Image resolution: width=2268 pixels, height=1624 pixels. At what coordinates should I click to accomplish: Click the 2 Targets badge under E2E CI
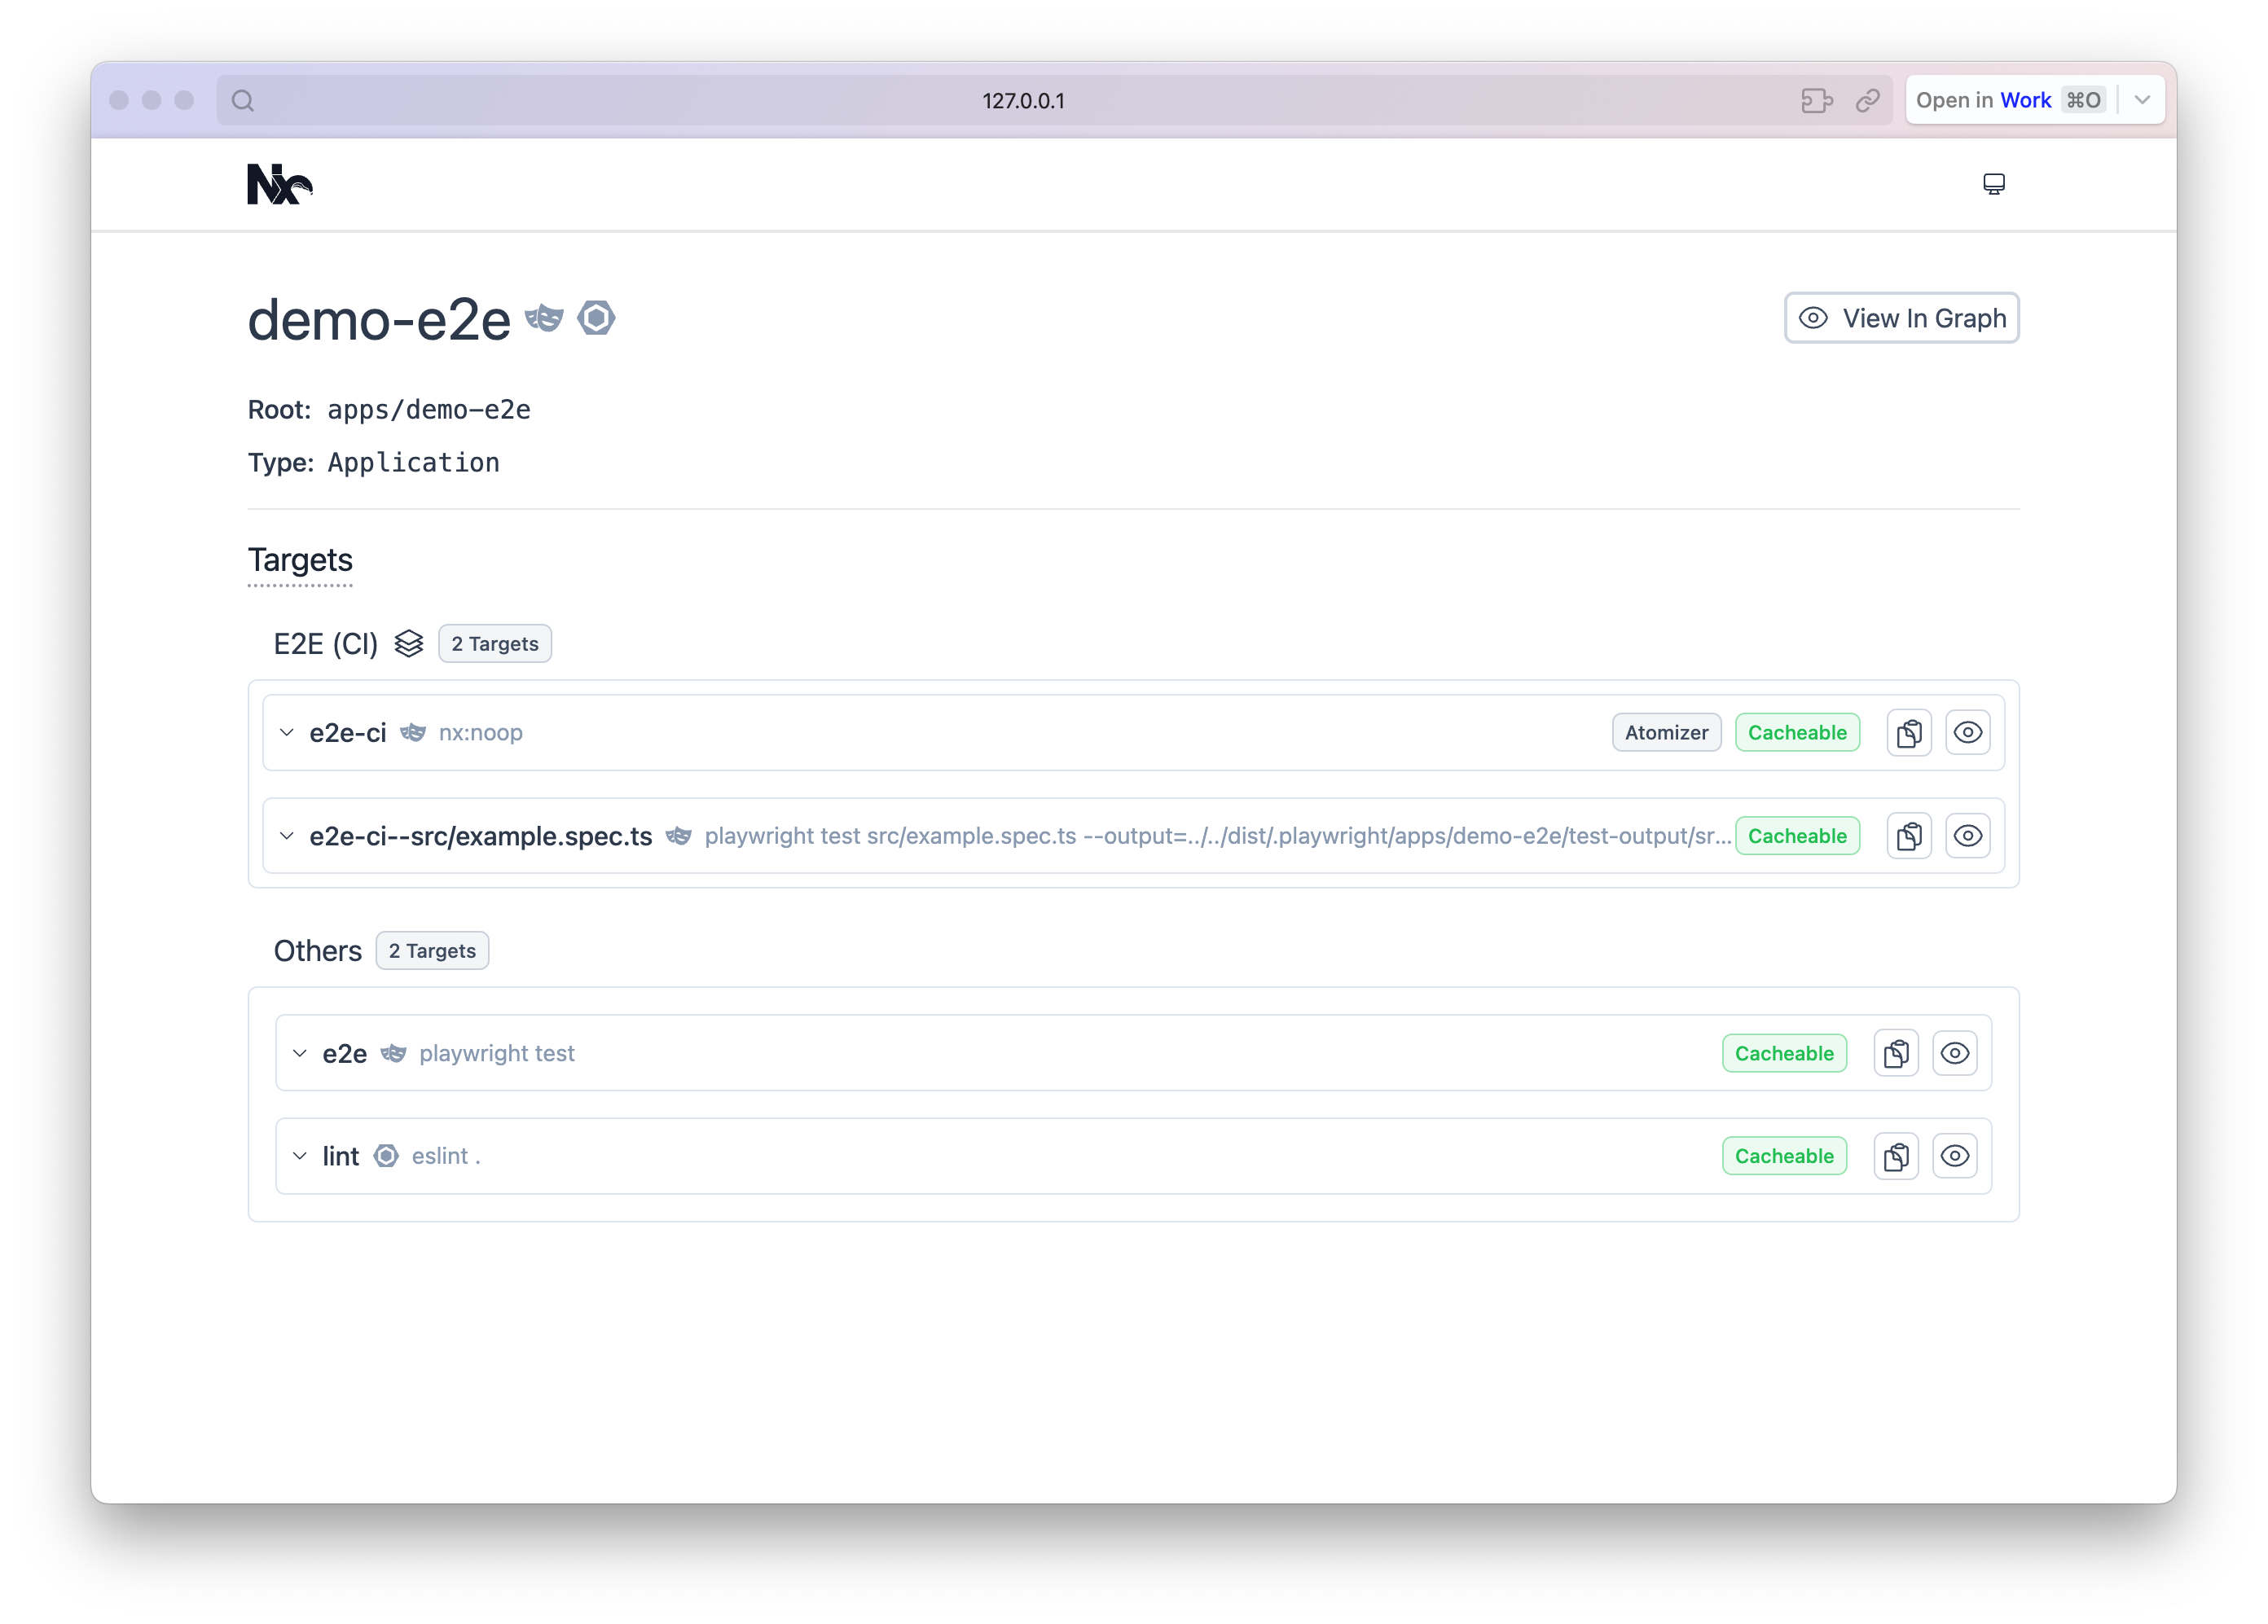pyautogui.click(x=494, y=642)
